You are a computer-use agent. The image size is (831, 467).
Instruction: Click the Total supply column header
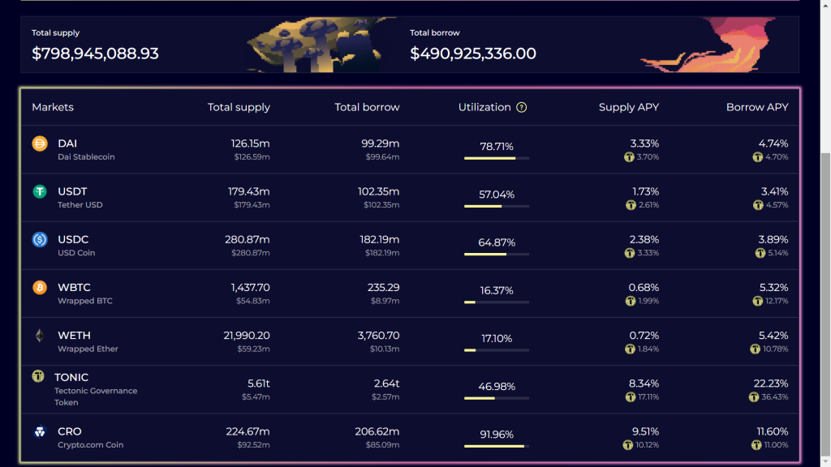point(239,107)
